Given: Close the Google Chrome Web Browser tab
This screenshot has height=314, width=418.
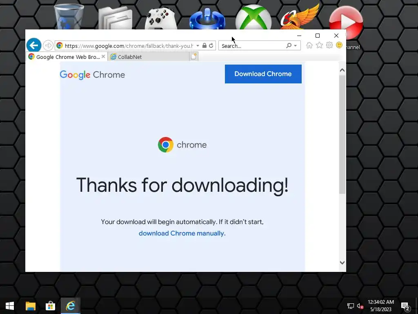Looking at the screenshot, I should click(103, 56).
